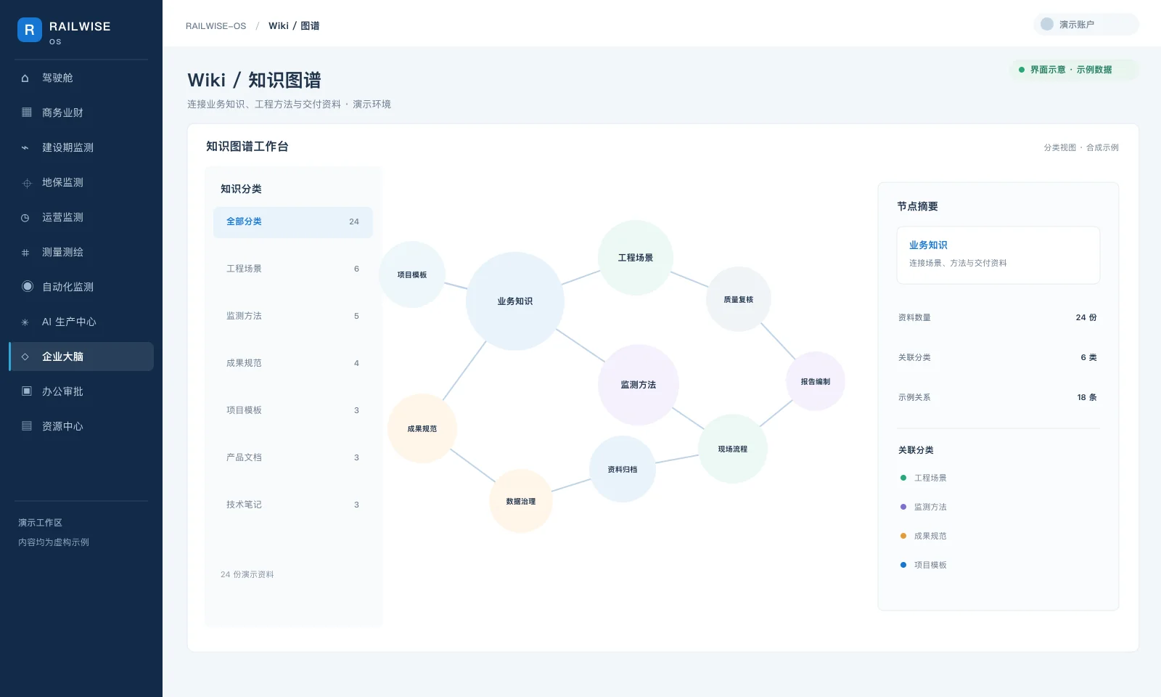Click the RAILWISE logo icon
Screen dimensions: 1161x697
pyautogui.click(x=30, y=30)
